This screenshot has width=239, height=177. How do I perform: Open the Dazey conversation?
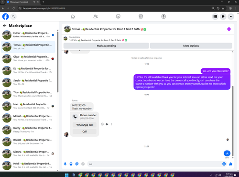click(28, 130)
